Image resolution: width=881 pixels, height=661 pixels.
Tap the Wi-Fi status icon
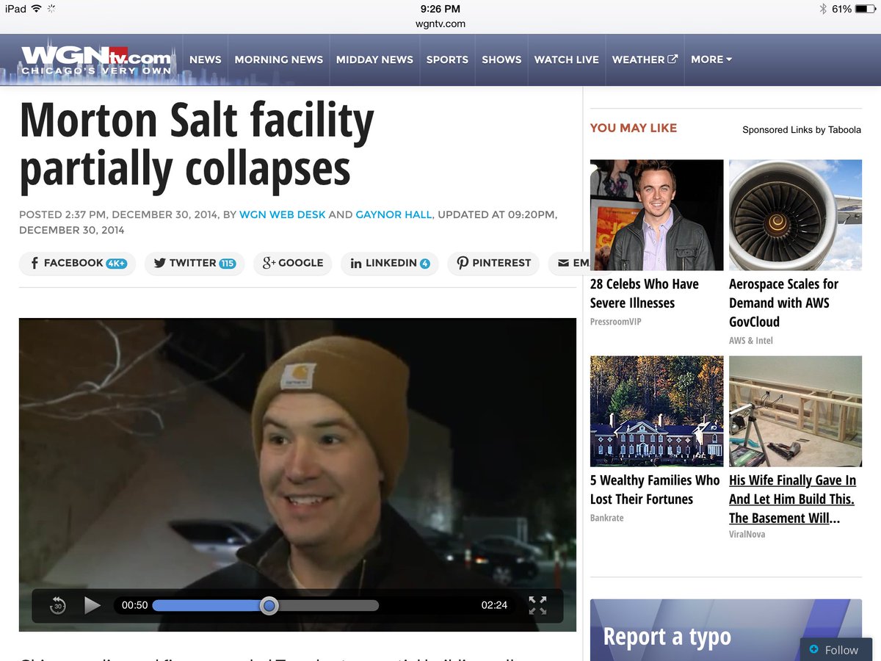tap(37, 9)
